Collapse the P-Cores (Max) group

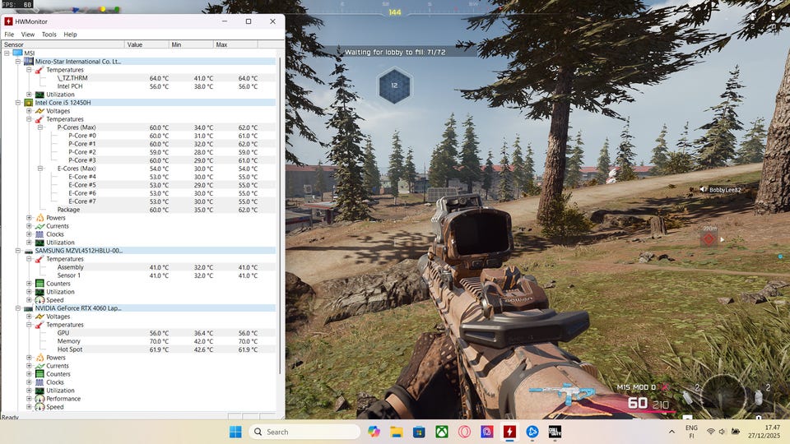pos(40,127)
